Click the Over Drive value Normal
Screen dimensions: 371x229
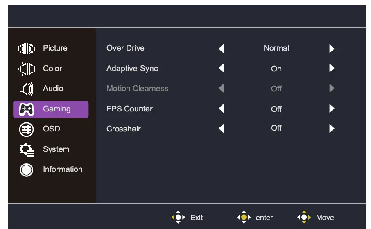276,48
